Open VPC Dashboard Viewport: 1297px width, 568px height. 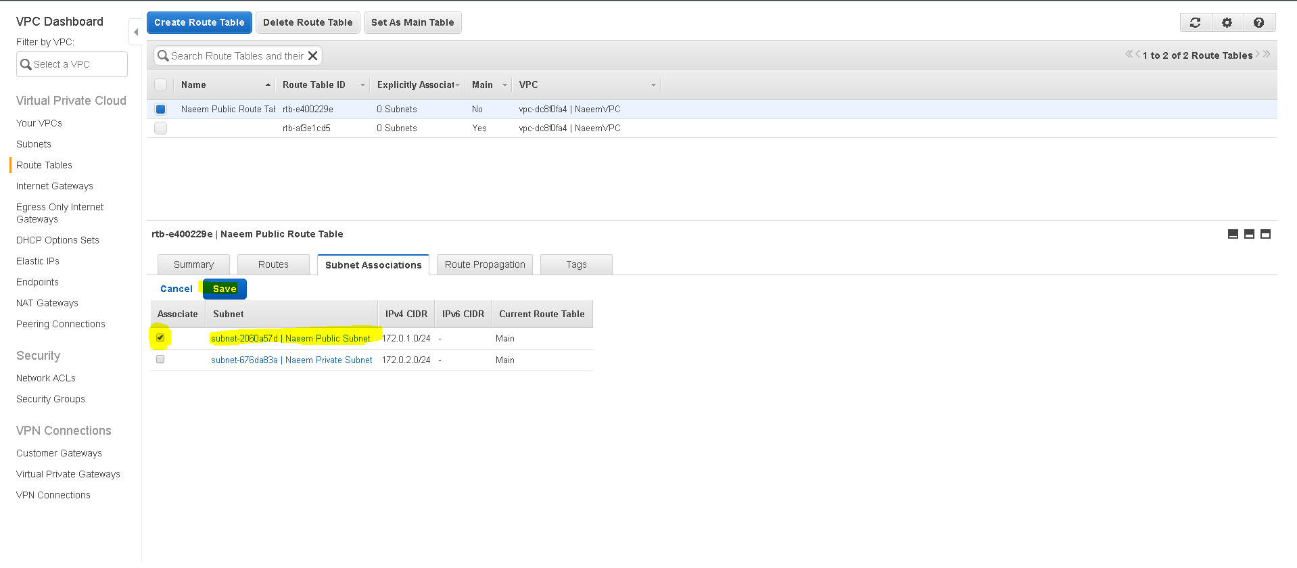click(x=60, y=22)
